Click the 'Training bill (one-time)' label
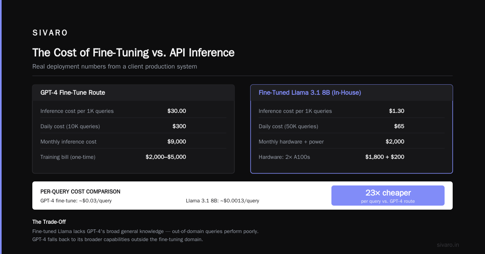The image size is (485, 254). [x=68, y=157]
